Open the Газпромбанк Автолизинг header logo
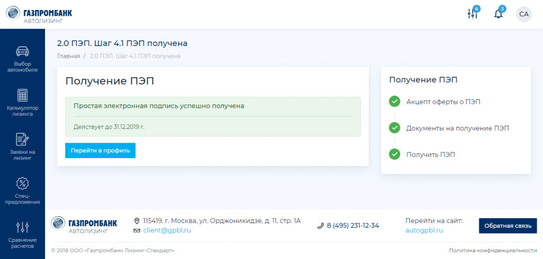The width and height of the screenshot is (543, 259). point(39,14)
